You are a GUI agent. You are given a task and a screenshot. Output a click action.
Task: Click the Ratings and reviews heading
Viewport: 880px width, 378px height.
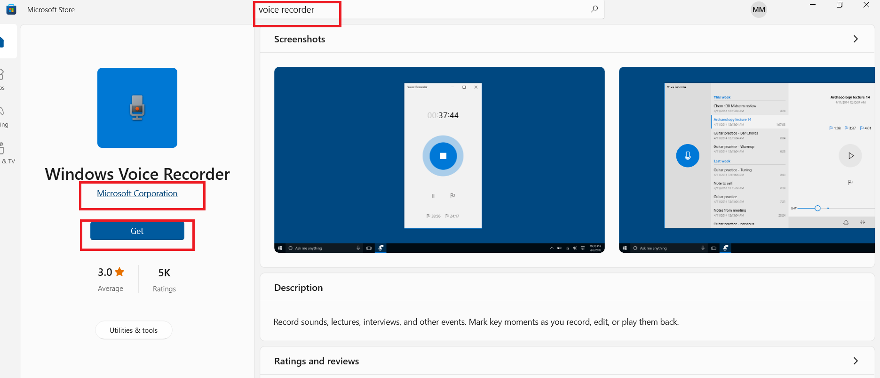317,361
